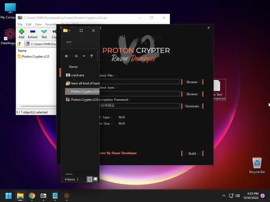Click Generate encryption password button

(x=192, y=106)
